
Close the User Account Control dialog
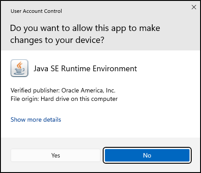pos(194,7)
